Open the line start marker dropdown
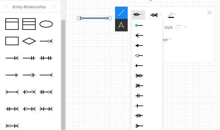 [x=138, y=14]
